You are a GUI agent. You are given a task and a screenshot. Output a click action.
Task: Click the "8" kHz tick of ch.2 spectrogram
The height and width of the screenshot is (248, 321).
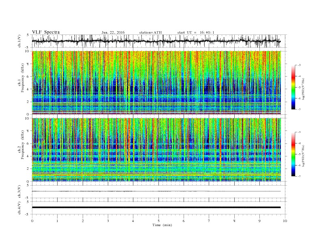[28, 131]
